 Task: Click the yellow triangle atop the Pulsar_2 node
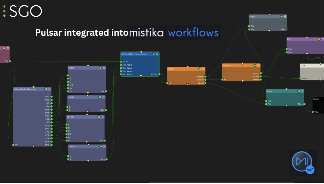243,63
